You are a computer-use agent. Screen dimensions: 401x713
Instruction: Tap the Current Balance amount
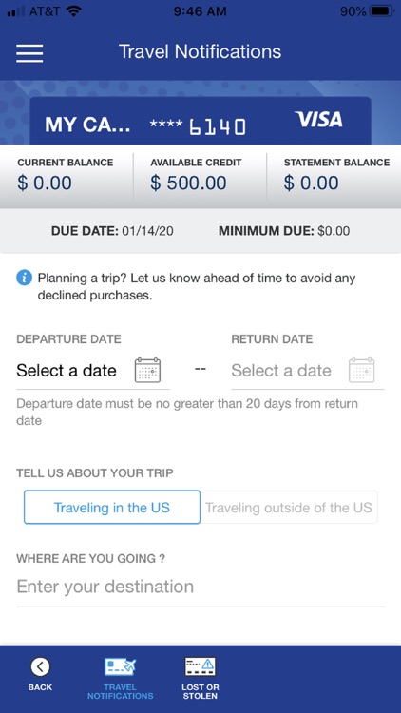pos(45,183)
